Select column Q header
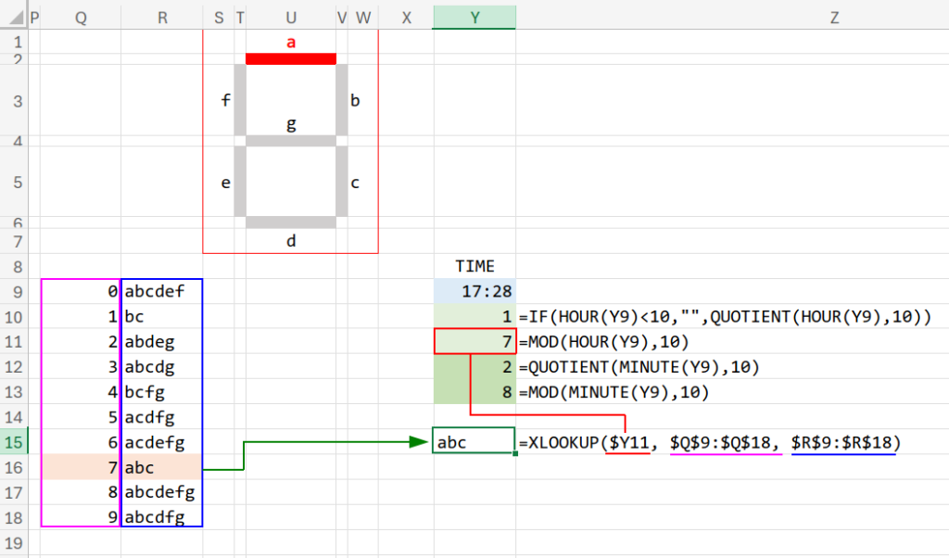The height and width of the screenshot is (558, 949). (81, 18)
